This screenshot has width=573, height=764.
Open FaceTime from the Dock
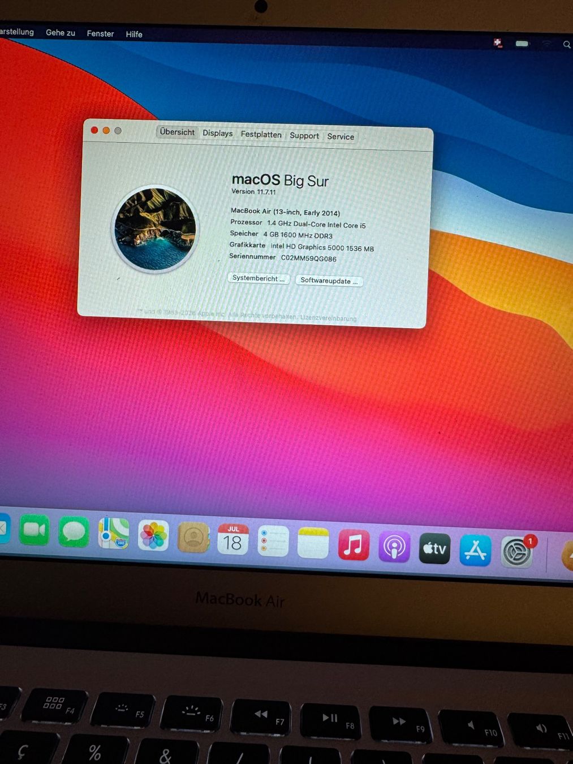pyautogui.click(x=35, y=531)
